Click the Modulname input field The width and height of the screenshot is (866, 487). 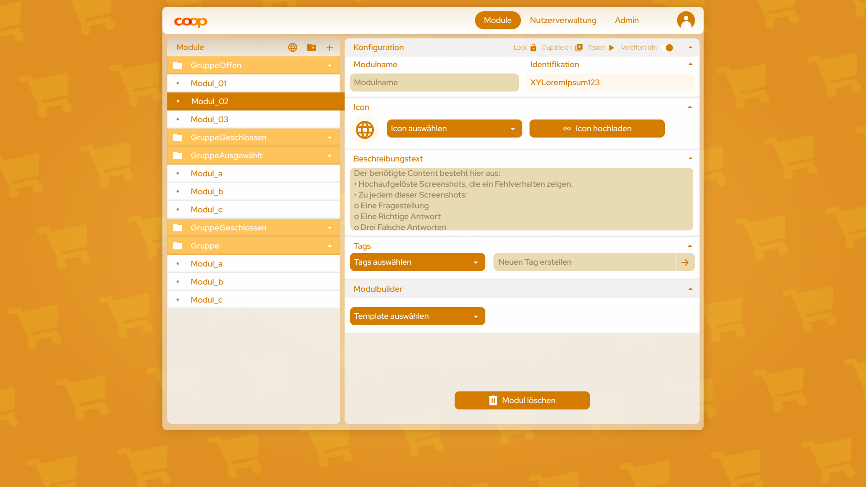pos(434,83)
